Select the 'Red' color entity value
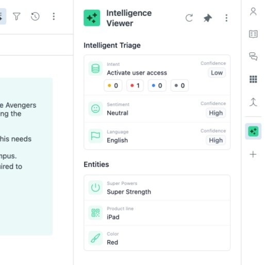The image size is (265, 265). pos(112,242)
